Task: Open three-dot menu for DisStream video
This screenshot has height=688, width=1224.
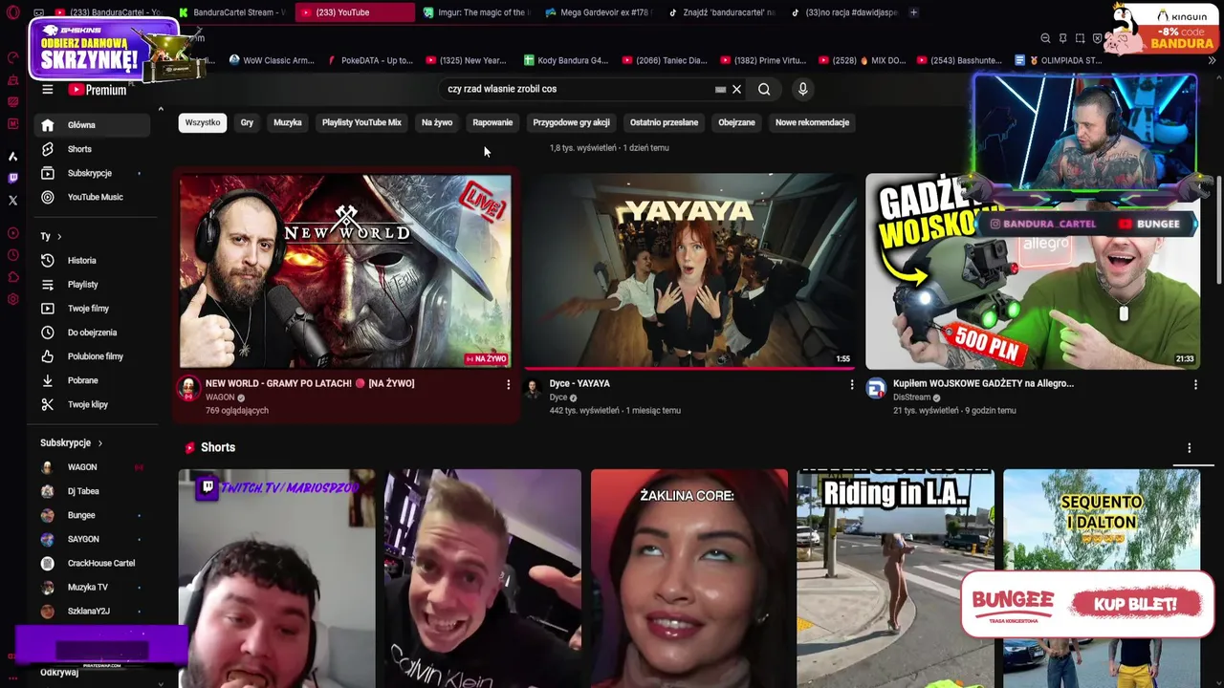Action: tap(1195, 384)
